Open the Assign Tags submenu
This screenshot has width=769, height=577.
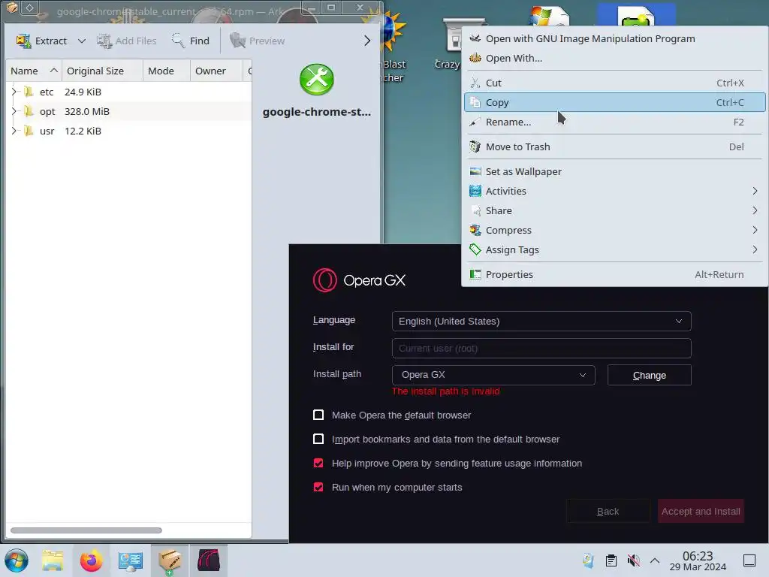614,250
